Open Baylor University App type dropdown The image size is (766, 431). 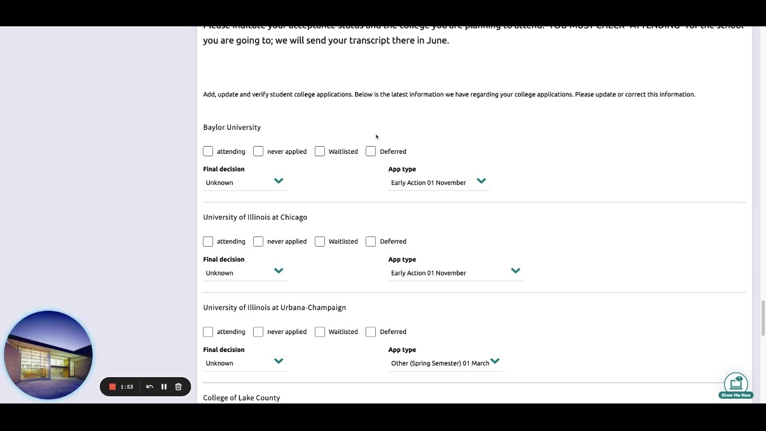coord(439,183)
